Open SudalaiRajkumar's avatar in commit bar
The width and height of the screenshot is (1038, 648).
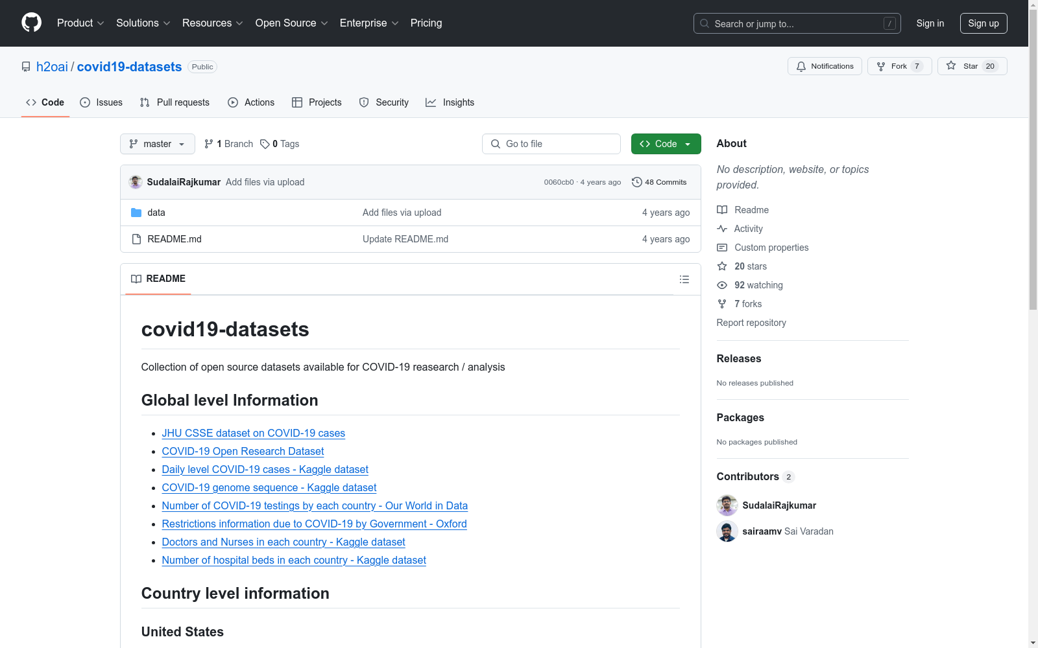pyautogui.click(x=136, y=182)
